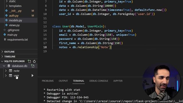The height and width of the screenshot is (103, 183).
Task: Open the static folder
Action: pos(12,1)
